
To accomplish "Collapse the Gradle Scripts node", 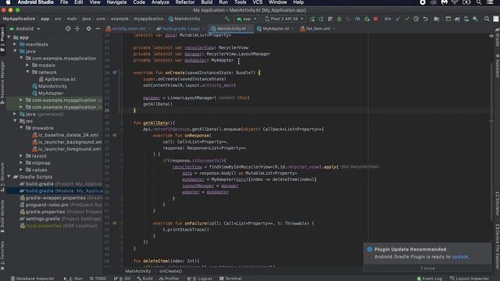I will 9,176.
